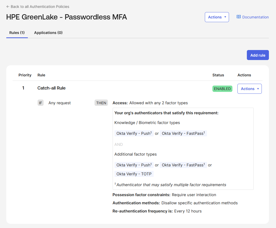Viewport: 276px width, 228px height.
Task: Click the Add rule button
Action: pos(258,55)
